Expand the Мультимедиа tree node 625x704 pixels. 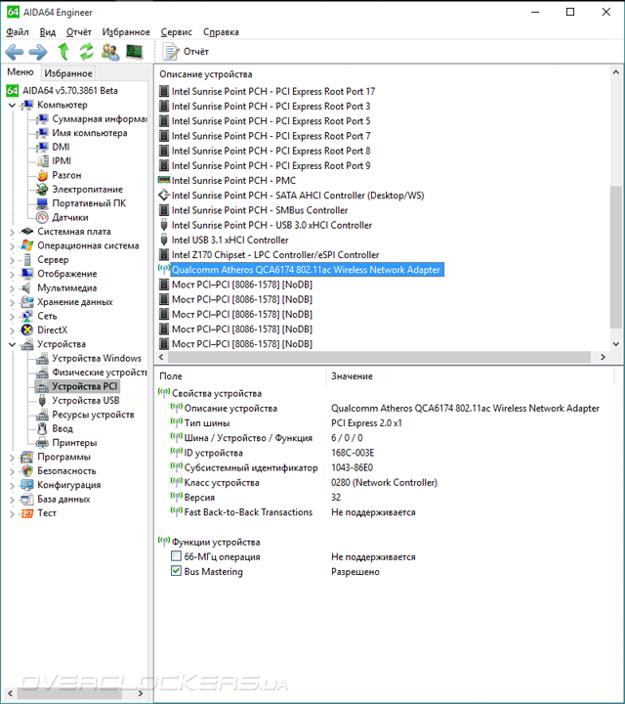click(12, 288)
